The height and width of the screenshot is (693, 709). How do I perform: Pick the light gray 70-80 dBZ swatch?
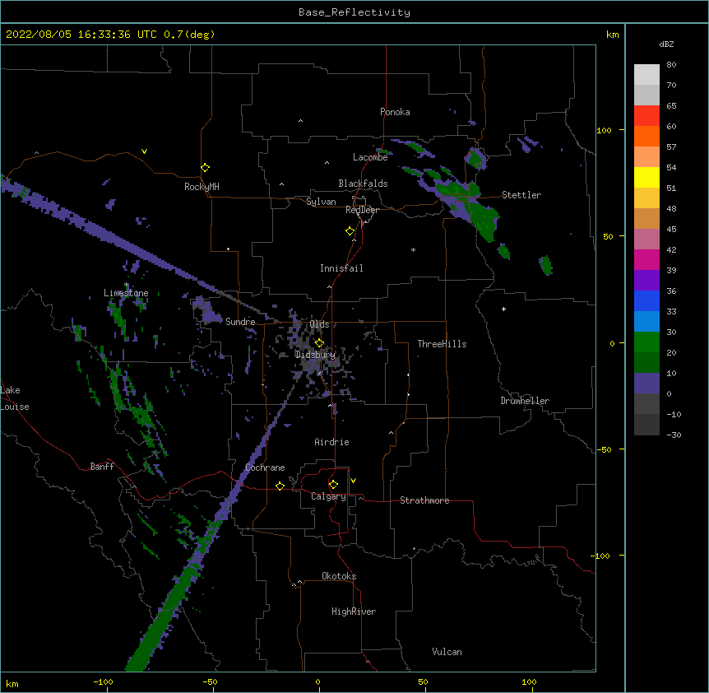tap(646, 75)
